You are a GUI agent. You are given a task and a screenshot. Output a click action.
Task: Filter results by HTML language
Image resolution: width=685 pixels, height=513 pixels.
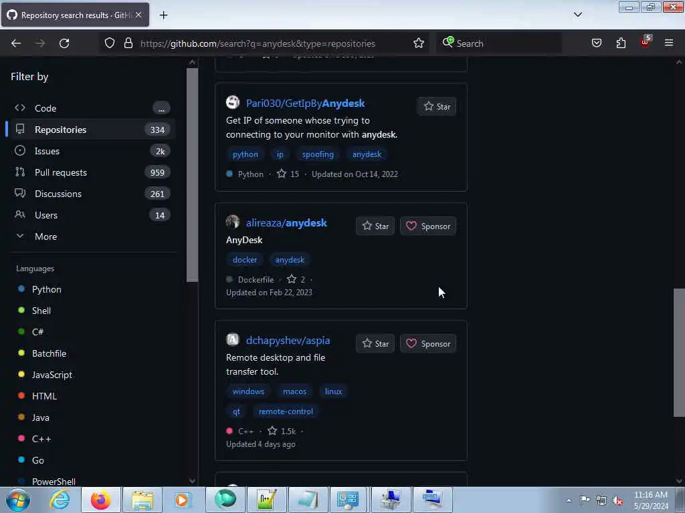(x=44, y=396)
